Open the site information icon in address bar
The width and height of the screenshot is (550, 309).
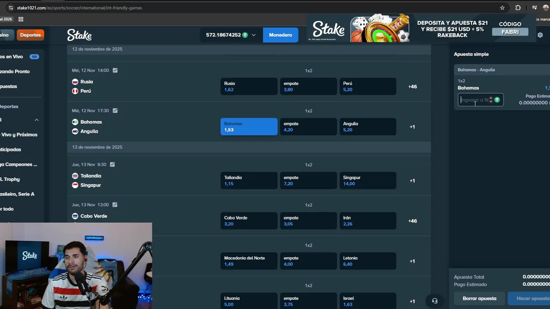click(11, 8)
